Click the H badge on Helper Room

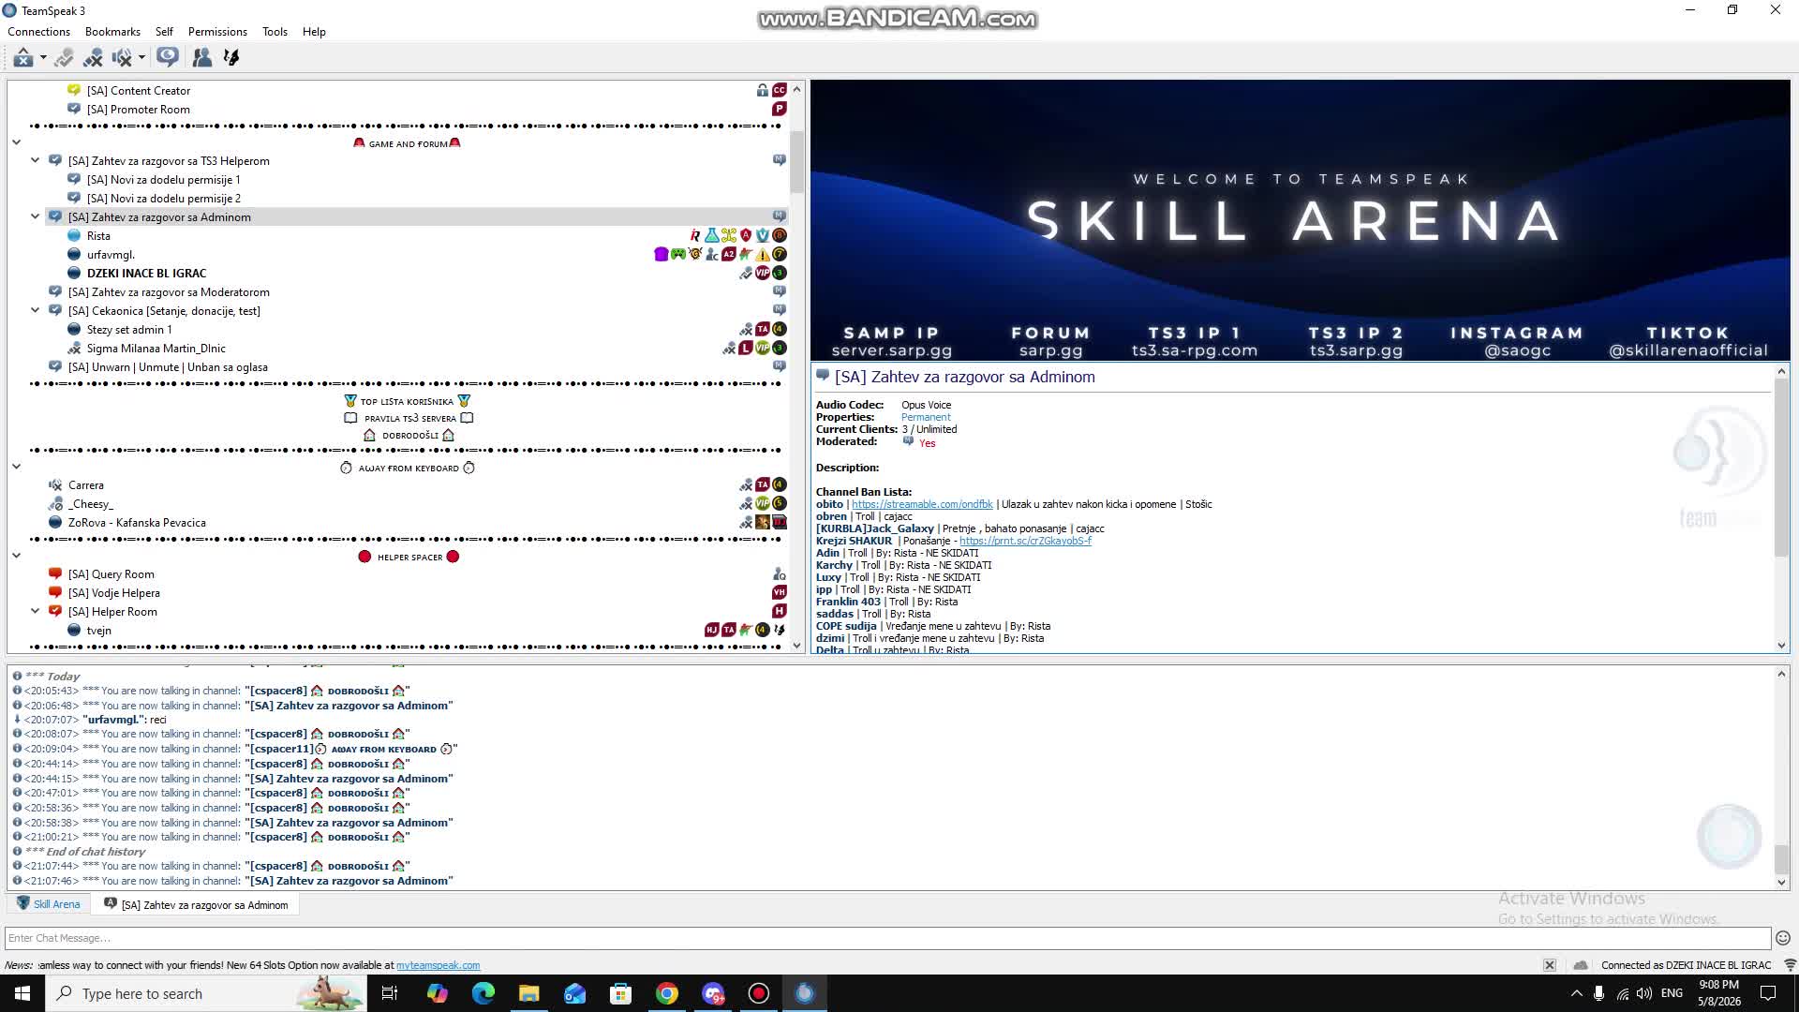(779, 612)
